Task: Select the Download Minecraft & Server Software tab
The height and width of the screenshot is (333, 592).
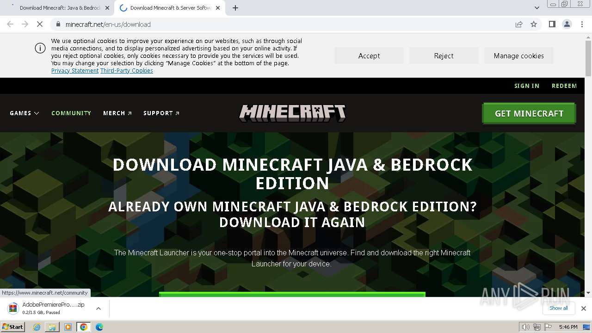Action: pyautogui.click(x=170, y=8)
